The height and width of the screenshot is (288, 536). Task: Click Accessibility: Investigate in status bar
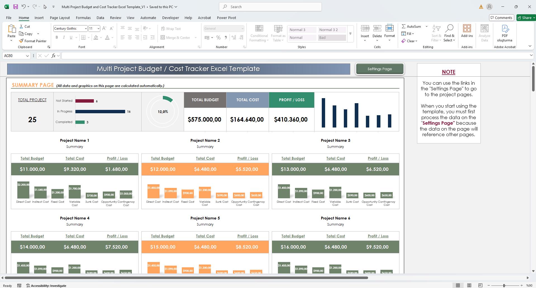(46, 285)
